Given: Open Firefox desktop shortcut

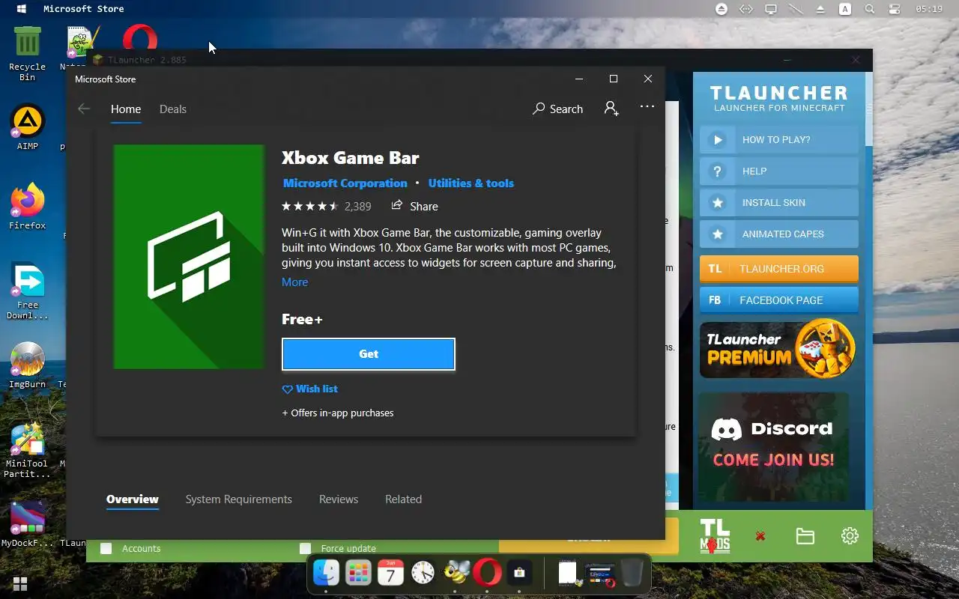Looking at the screenshot, I should 28,206.
